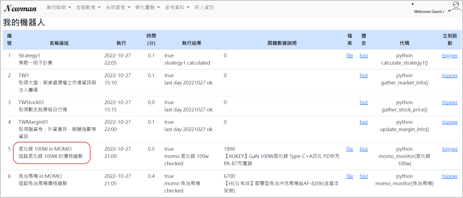Expand the 金融戰場 menu
The image size is (463, 198).
[x=88, y=8]
